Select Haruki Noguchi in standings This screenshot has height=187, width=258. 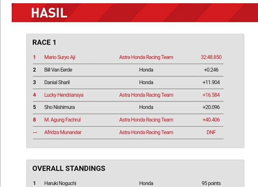coord(60,183)
